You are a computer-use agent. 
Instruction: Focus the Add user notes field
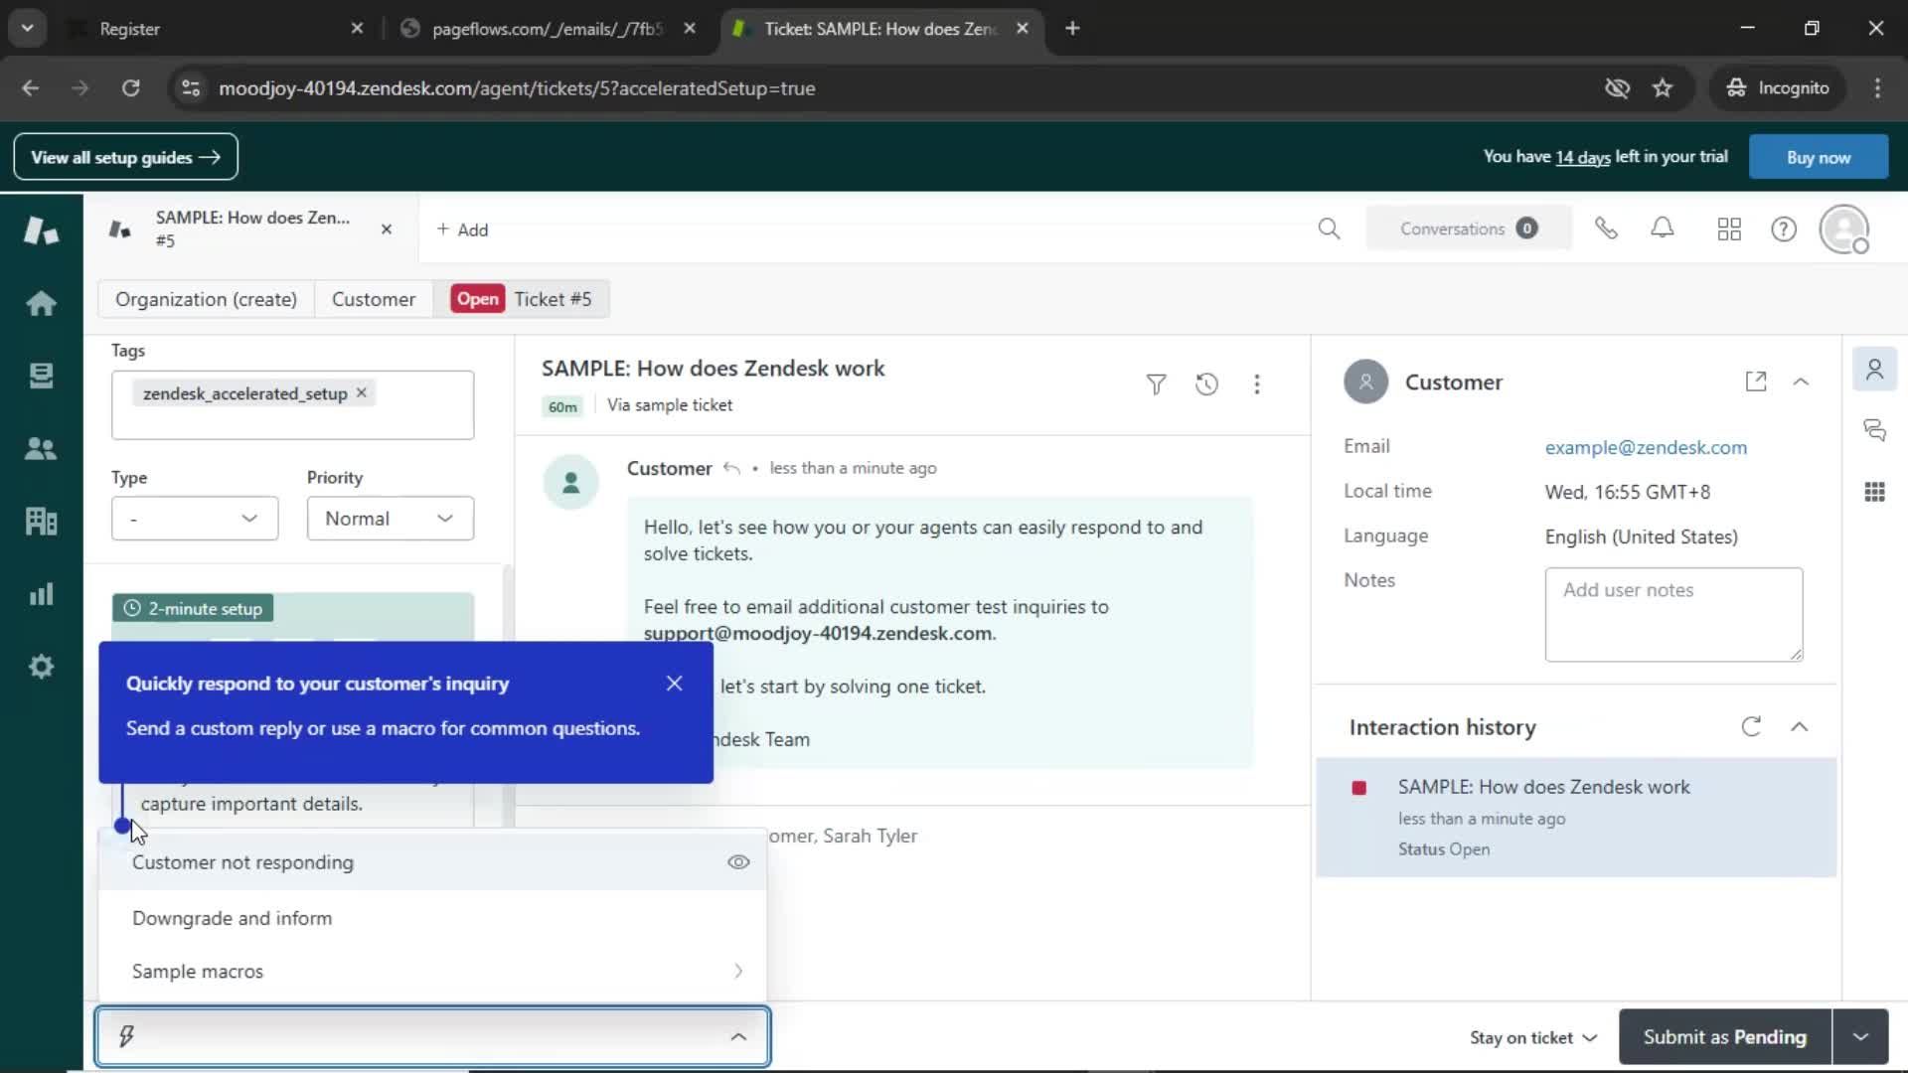click(x=1673, y=615)
